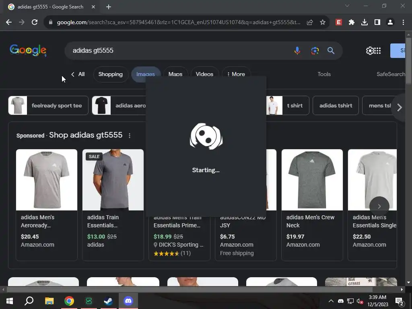Image resolution: width=412 pixels, height=309 pixels.
Task: Expand the More search filters menu
Action: pyautogui.click(x=236, y=74)
